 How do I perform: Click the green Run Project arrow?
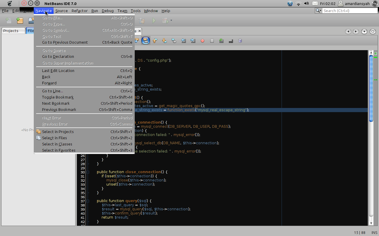point(154,21)
